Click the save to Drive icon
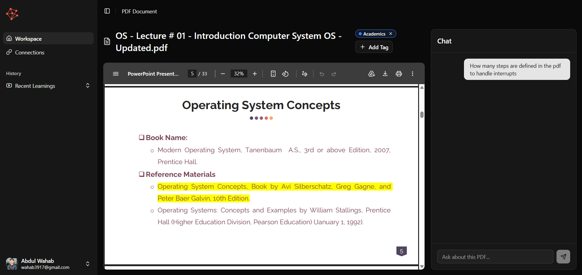 [x=371, y=74]
